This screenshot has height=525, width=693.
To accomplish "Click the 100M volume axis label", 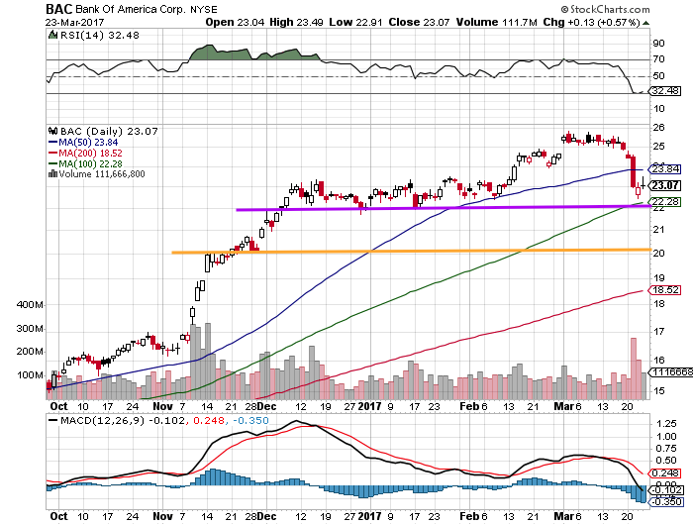I will click(x=30, y=375).
